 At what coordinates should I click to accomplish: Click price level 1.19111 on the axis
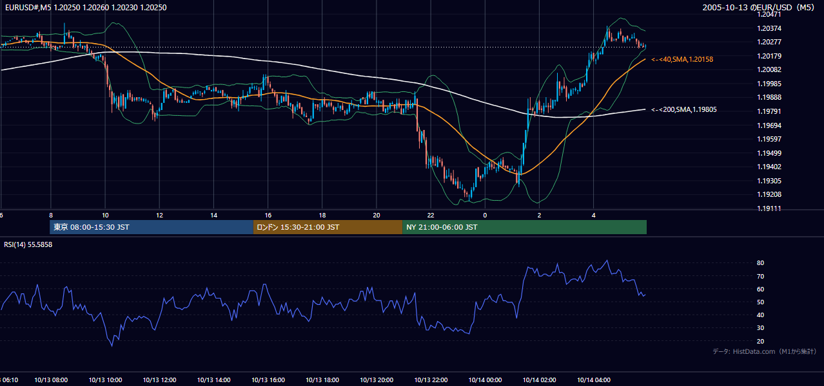769,208
